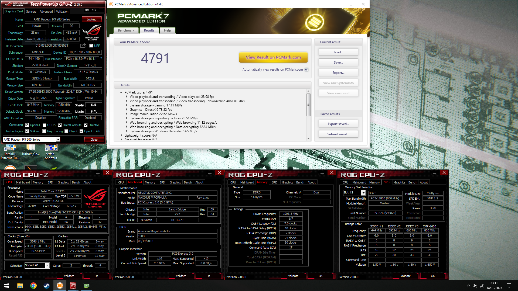The width and height of the screenshot is (518, 291).
Task: Click the BIOS Version field in GPU-Z
Action: 52,46
